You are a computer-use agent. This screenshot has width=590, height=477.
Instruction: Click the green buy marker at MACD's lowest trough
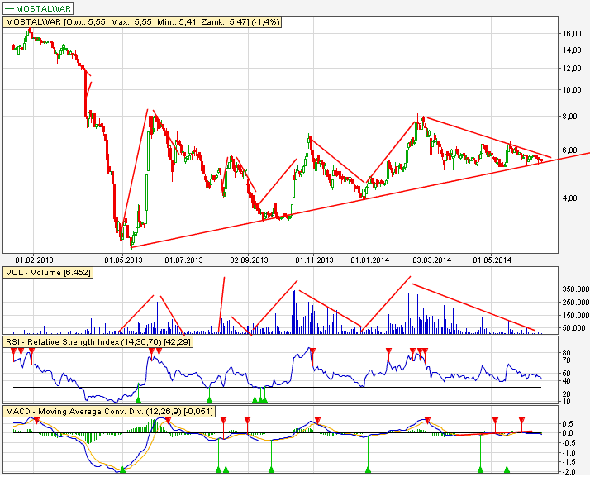tap(122, 470)
